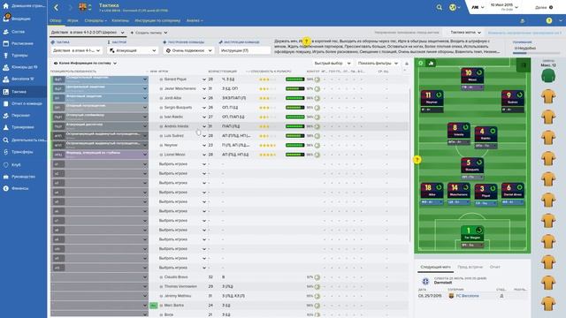Click the Andres Iniesta row name
Screen dimensions: 566x318
tap(177, 126)
